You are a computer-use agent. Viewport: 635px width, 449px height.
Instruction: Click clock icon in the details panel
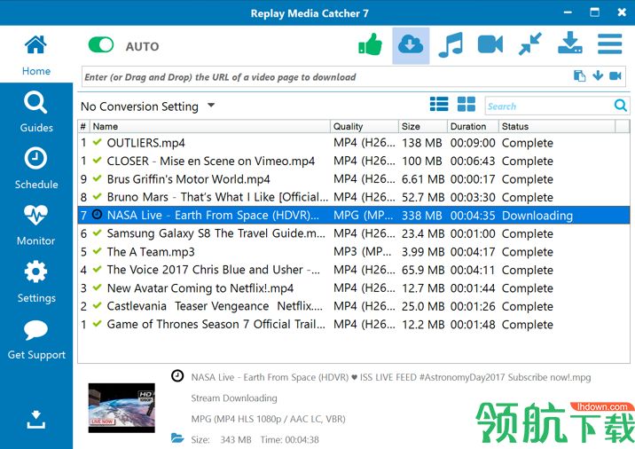pyautogui.click(x=177, y=376)
